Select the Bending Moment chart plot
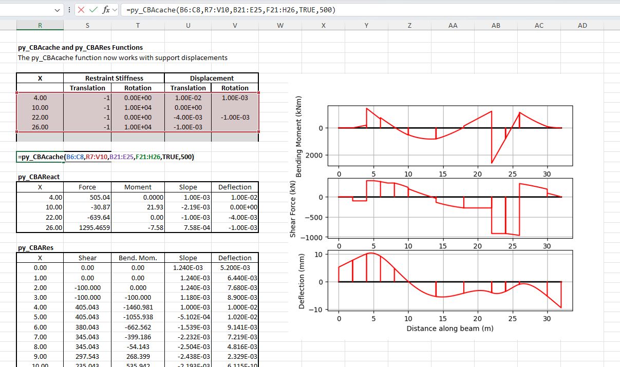This screenshot has height=367, width=620. point(450,136)
